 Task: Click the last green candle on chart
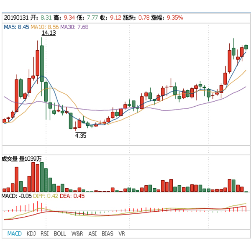[246, 47]
